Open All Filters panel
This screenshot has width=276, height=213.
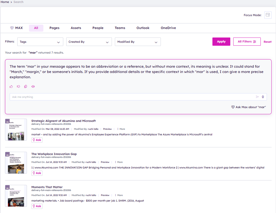pyautogui.click(x=247, y=42)
